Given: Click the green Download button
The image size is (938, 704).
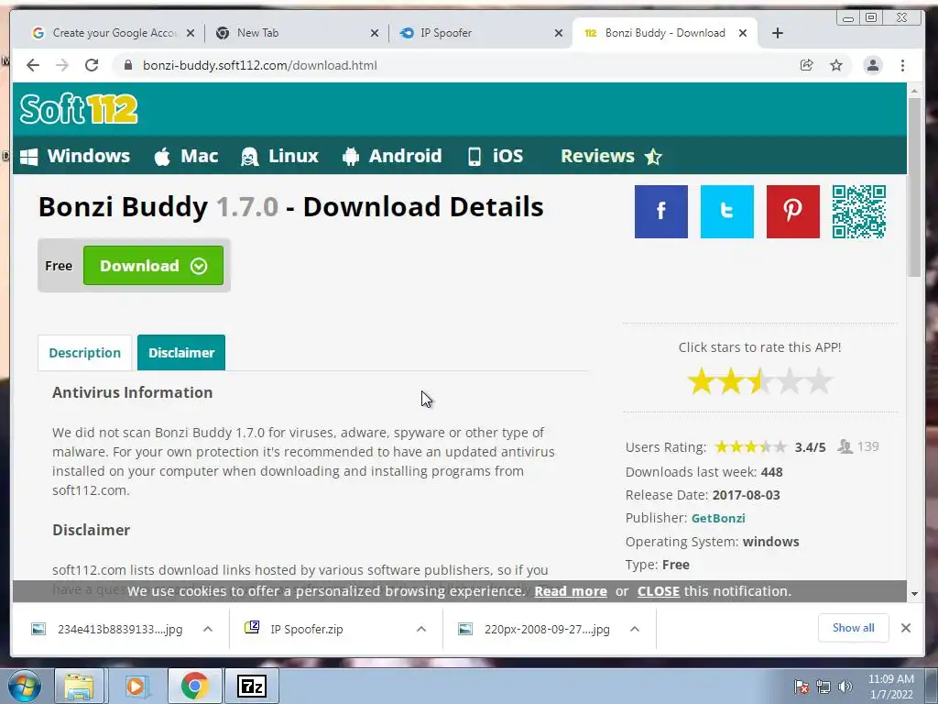Looking at the screenshot, I should point(153,265).
